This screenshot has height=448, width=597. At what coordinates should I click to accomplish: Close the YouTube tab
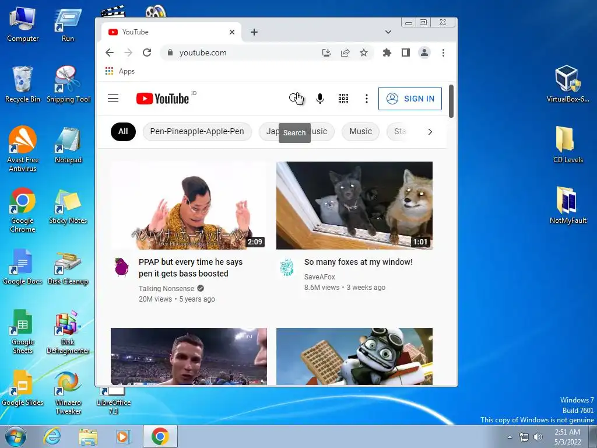(x=232, y=32)
